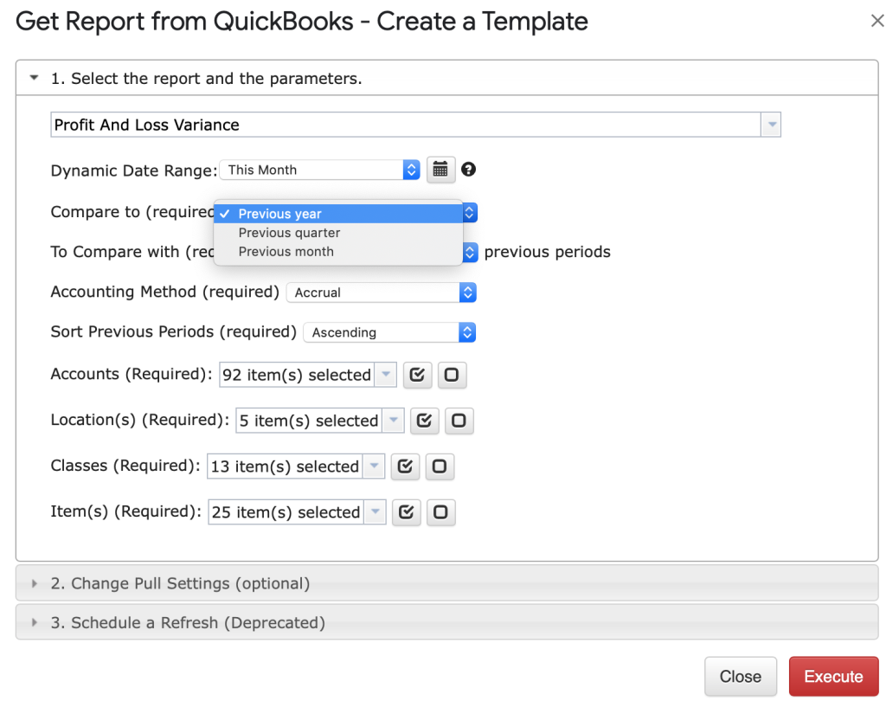Image resolution: width=886 pixels, height=701 pixels.
Task: Expand section 2 Change Pull Settings (optional)
Action: pyautogui.click(x=447, y=582)
